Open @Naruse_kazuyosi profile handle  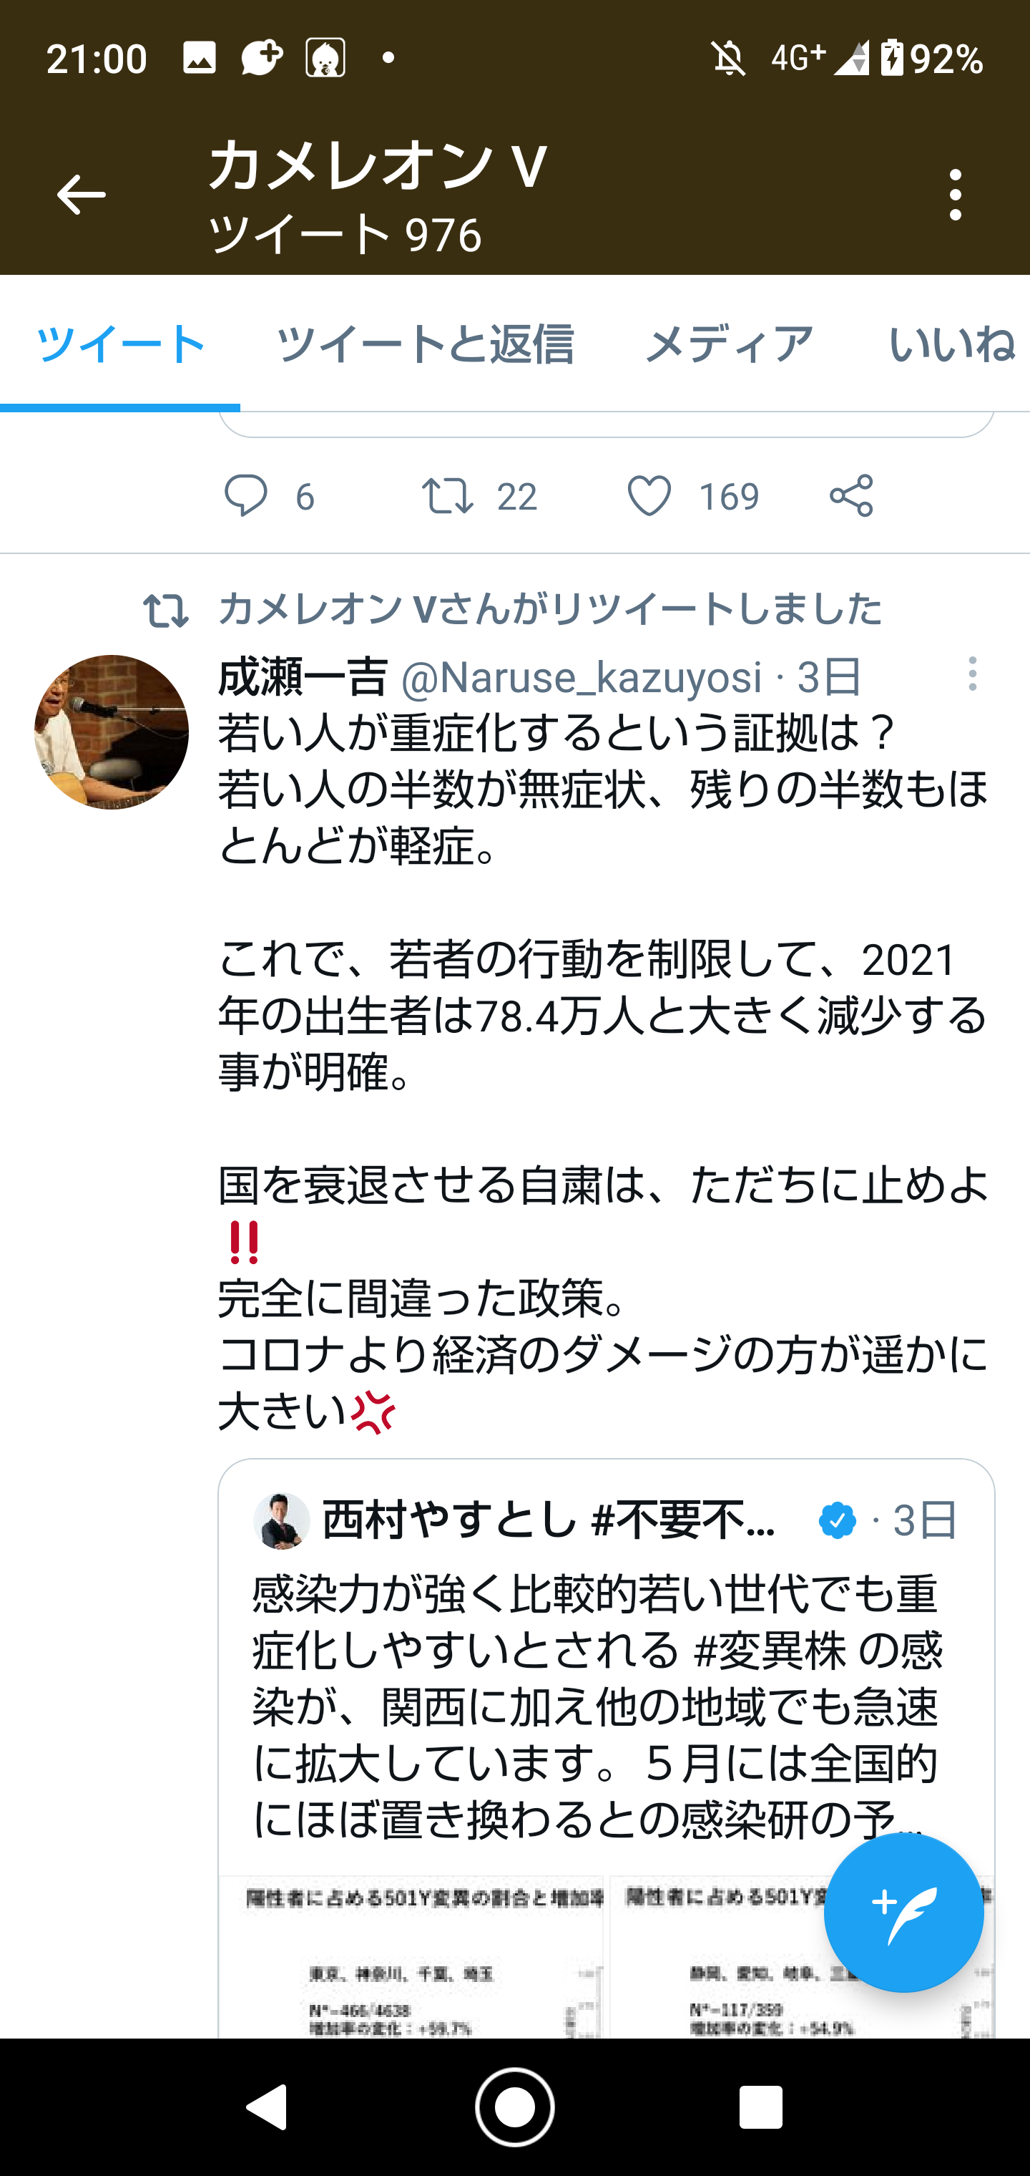click(x=581, y=677)
